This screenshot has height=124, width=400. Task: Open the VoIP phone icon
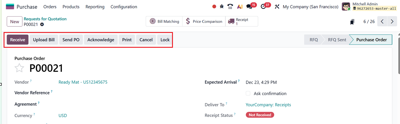pyautogui.click(x=230, y=7)
